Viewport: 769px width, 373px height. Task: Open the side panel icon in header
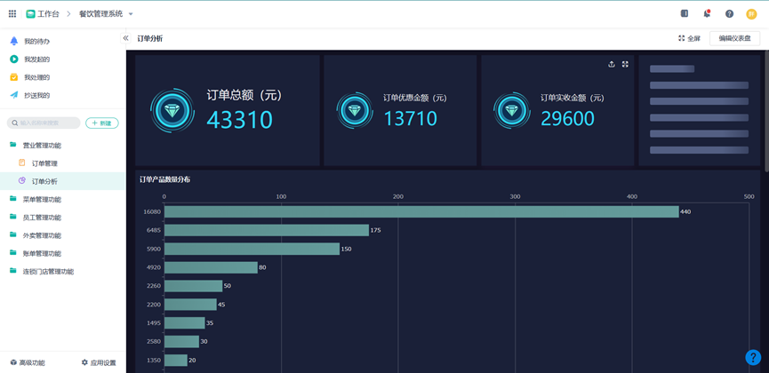[x=684, y=13]
